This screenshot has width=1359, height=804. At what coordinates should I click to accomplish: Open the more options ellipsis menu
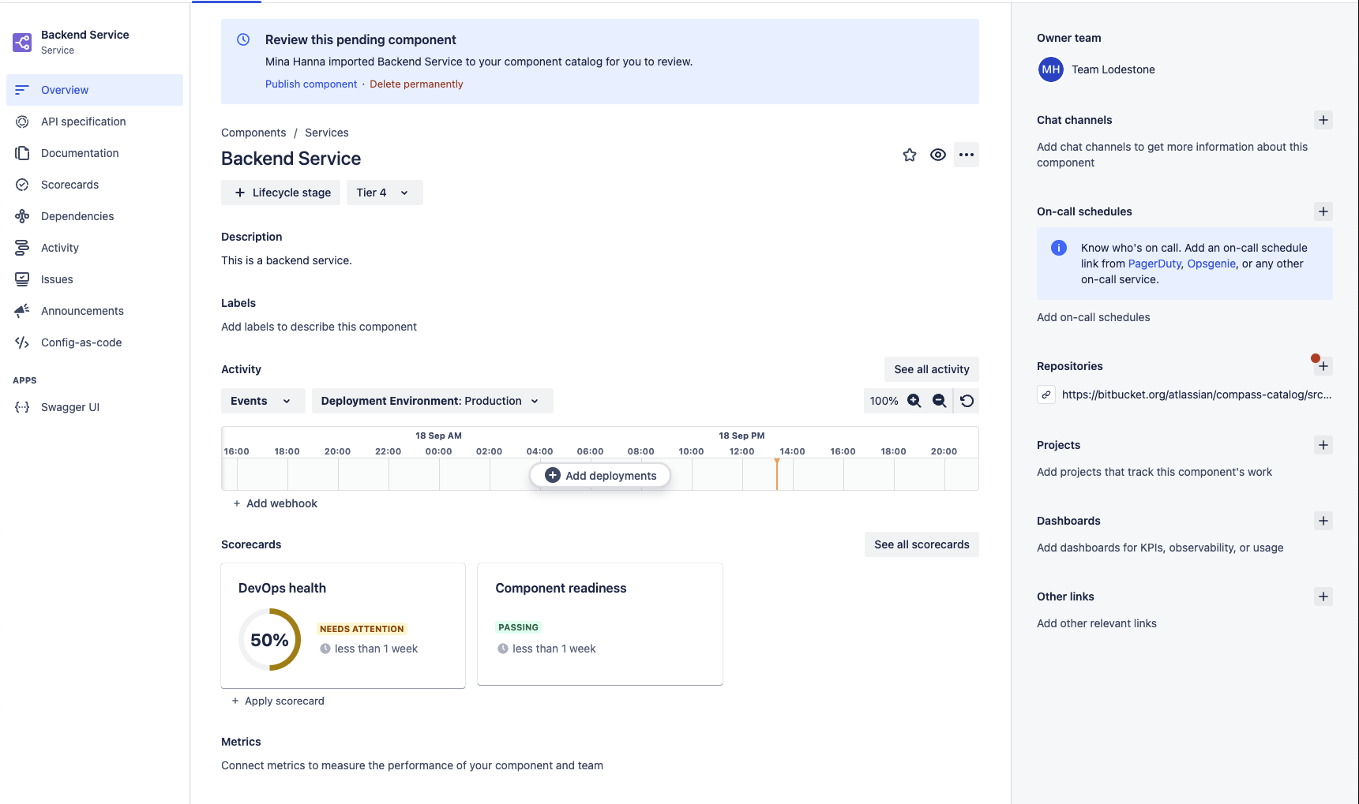point(966,155)
